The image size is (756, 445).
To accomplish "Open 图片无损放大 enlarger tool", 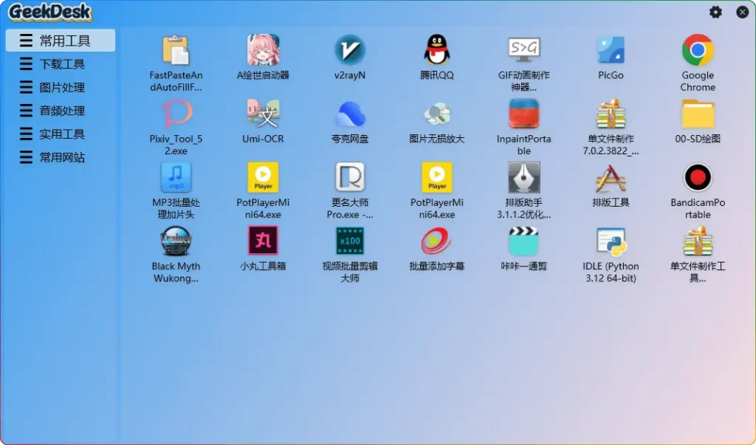I will coord(436,116).
